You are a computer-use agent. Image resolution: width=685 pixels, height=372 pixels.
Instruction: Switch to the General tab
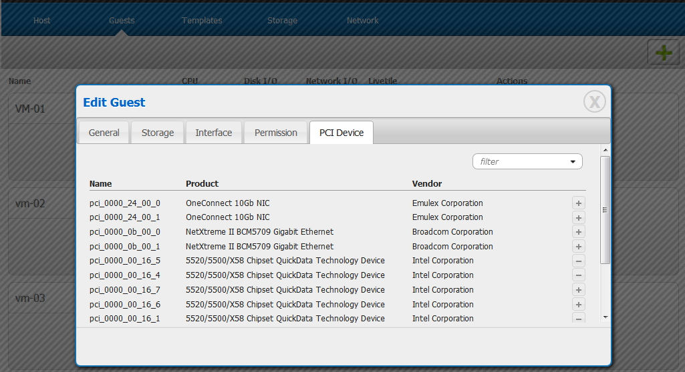[104, 133]
